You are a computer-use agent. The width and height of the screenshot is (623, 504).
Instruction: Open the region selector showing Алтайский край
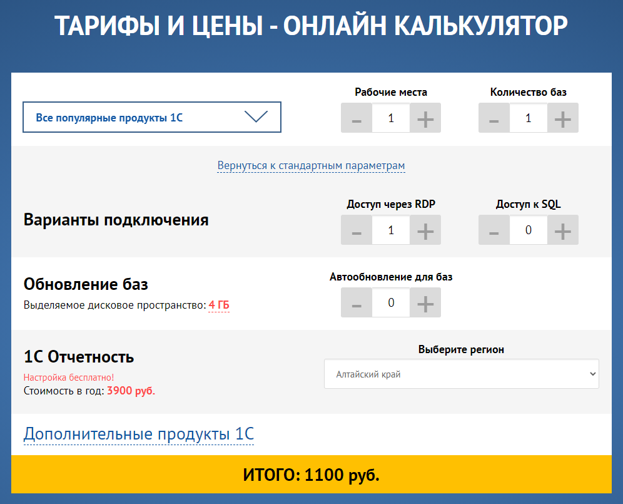(462, 374)
